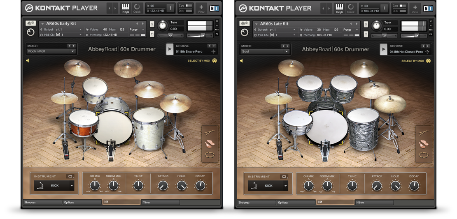Toggle Solo button on AR60s Late Kit
Viewport: 457px width, 219px height.
(366, 24)
